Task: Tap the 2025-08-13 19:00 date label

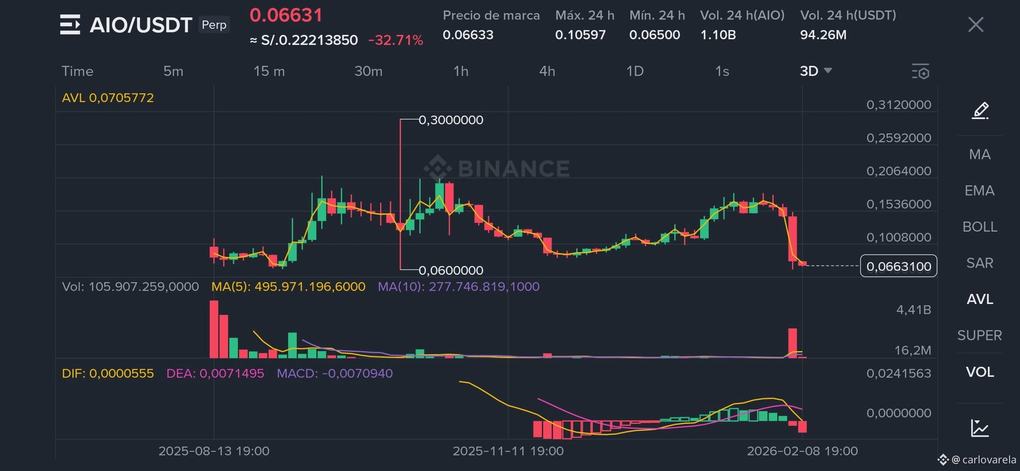Action: tap(214, 451)
